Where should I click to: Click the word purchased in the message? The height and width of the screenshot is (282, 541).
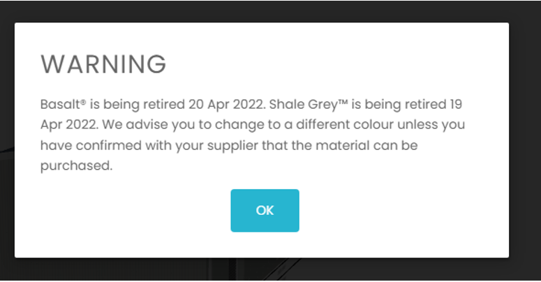[x=75, y=168]
